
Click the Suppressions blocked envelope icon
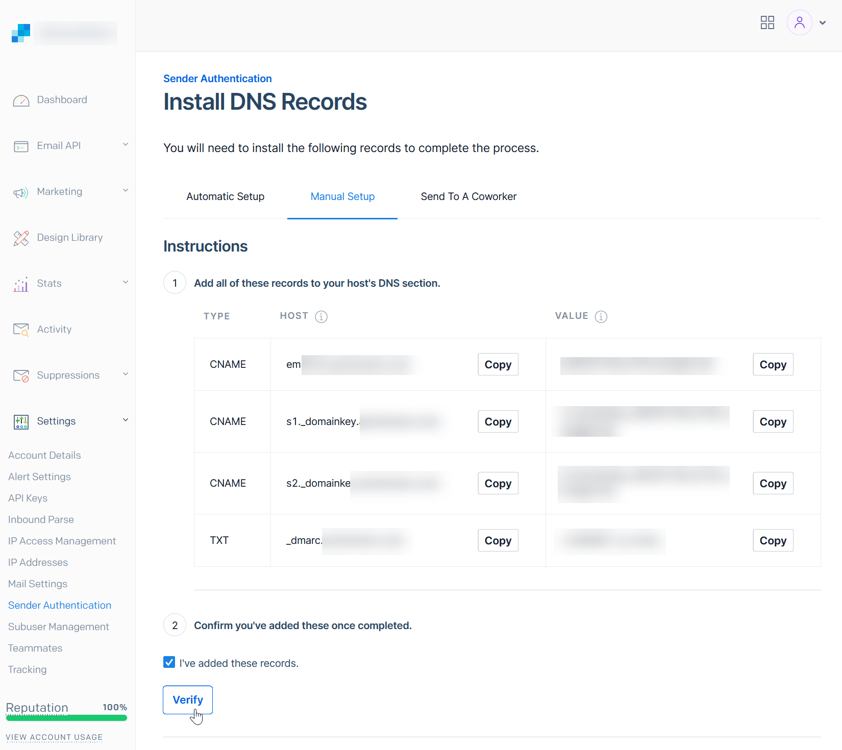[21, 376]
